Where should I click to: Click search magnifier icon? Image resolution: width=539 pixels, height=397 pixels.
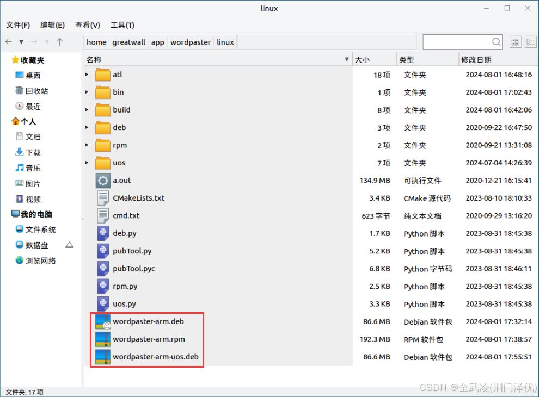(496, 42)
